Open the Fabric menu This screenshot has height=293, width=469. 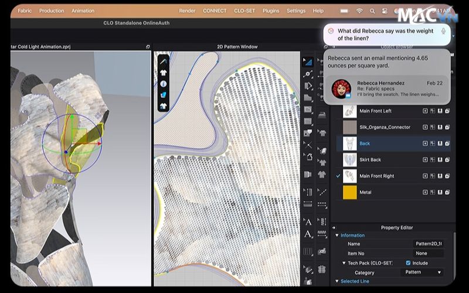coord(25,11)
